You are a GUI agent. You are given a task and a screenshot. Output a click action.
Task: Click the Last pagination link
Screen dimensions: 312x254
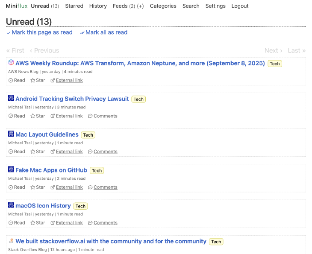click(x=297, y=50)
